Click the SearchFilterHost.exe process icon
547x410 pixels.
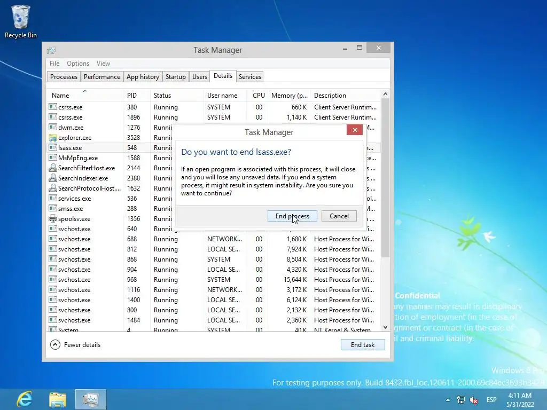[x=53, y=168]
